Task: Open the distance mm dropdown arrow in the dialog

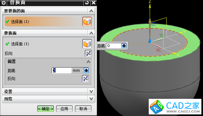Action: [x=86, y=71]
